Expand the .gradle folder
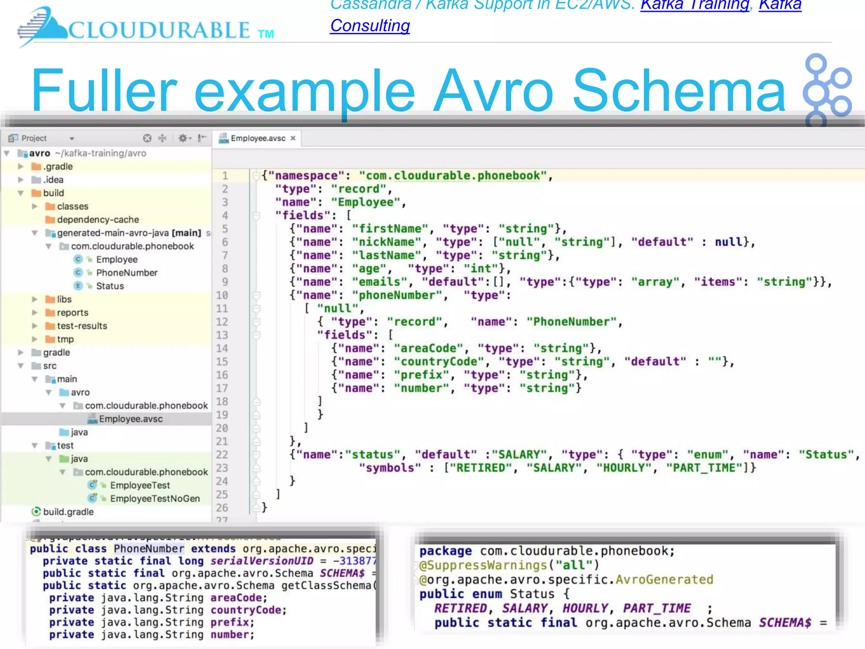Image resolution: width=865 pixels, height=649 pixels. [20, 166]
